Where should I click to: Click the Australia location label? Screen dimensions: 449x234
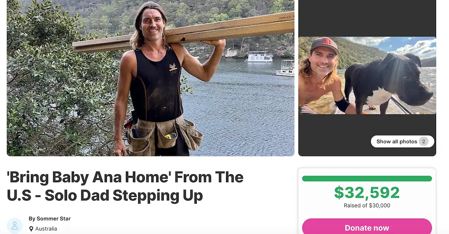click(46, 229)
